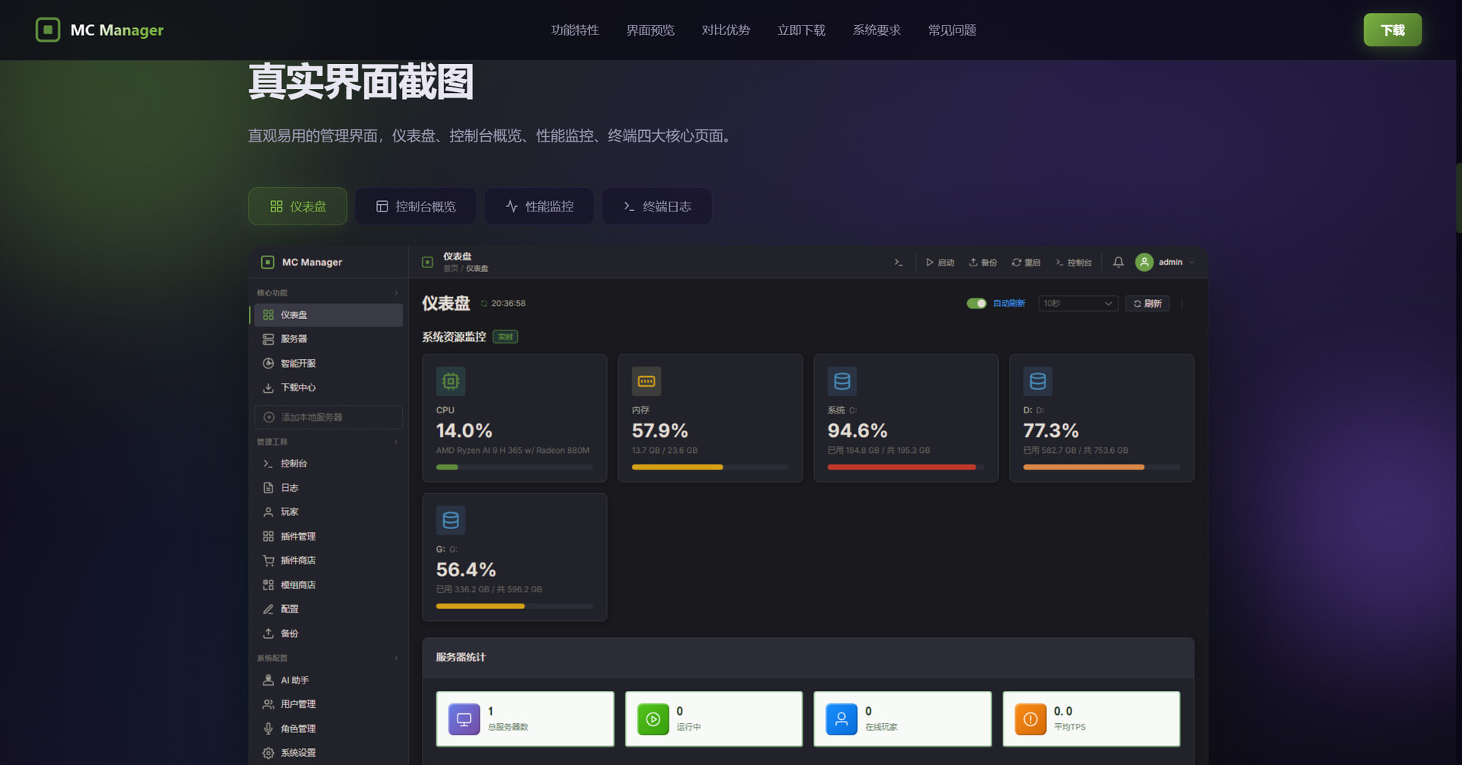Open 插件管理 in the sidebar
Viewport: 1462px width, 765px height.
(328, 537)
